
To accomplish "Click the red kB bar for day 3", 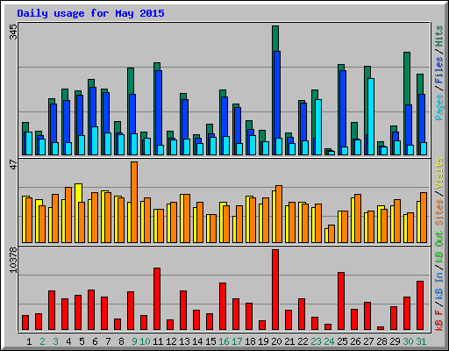I will (52, 311).
